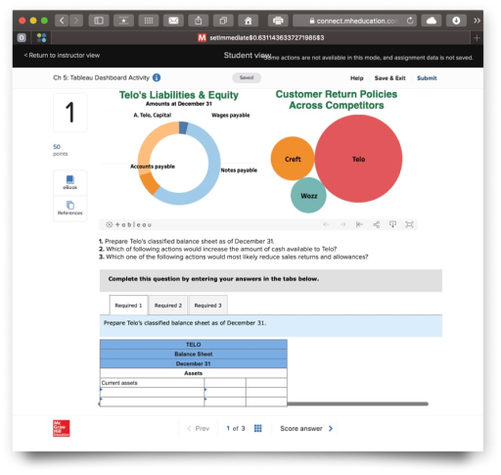Click the Wozz teal bubble
The width and height of the screenshot is (501, 475).
[x=308, y=195]
